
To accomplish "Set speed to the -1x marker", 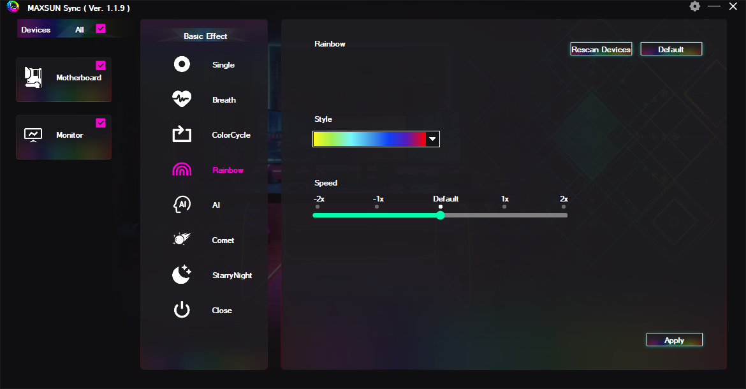I will [377, 207].
